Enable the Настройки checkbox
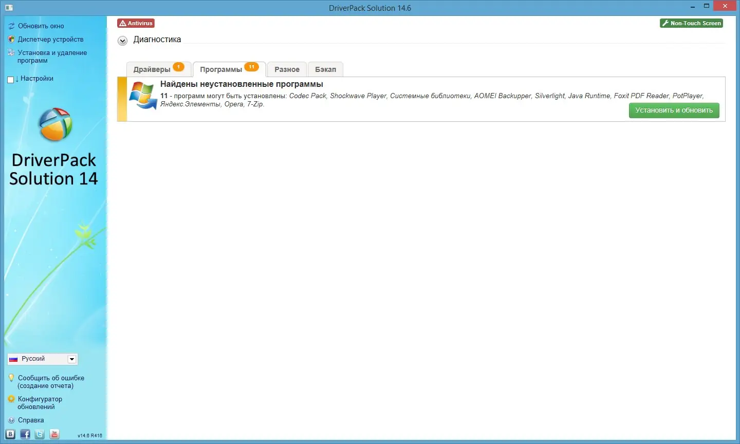 (x=10, y=80)
